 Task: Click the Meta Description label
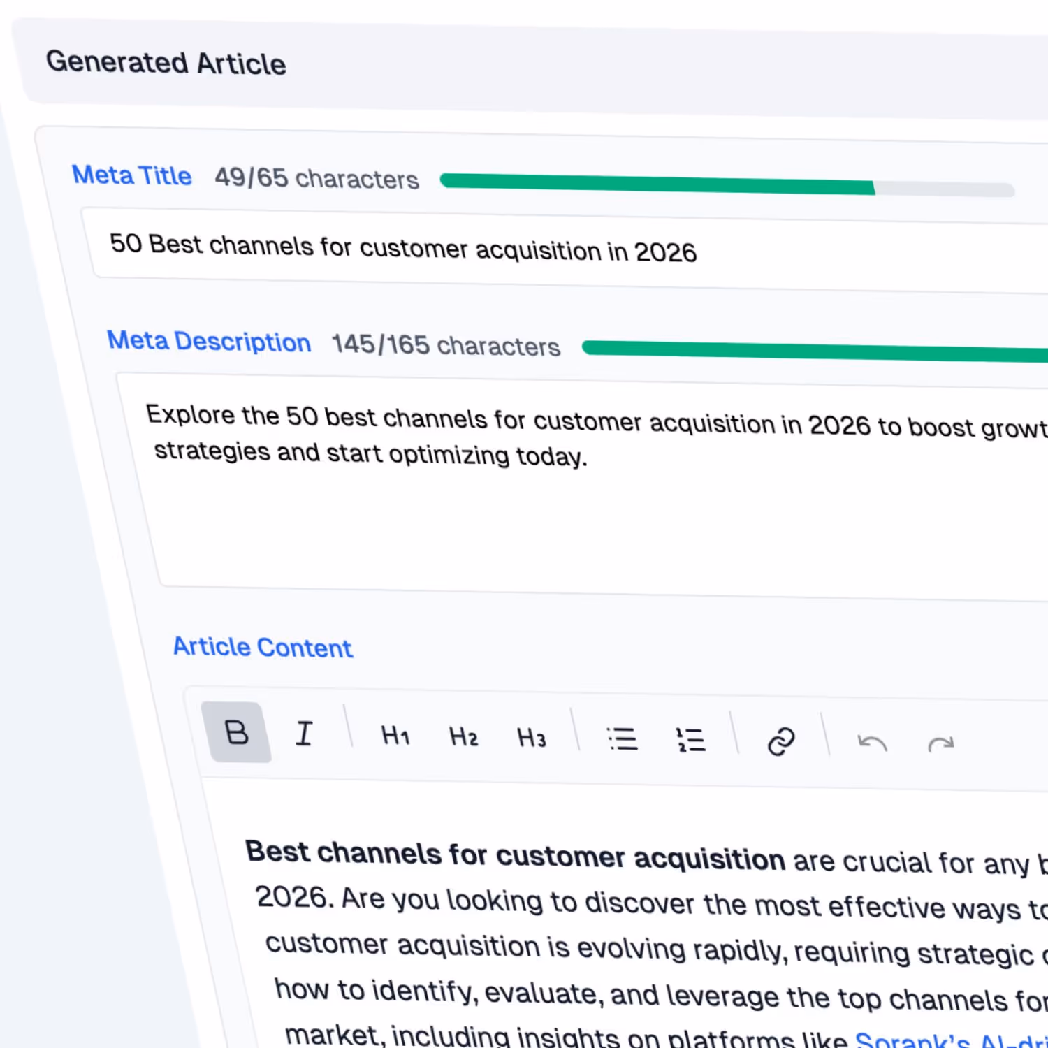point(208,342)
